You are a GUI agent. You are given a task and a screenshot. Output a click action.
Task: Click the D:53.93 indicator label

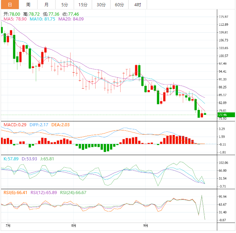point(29,159)
